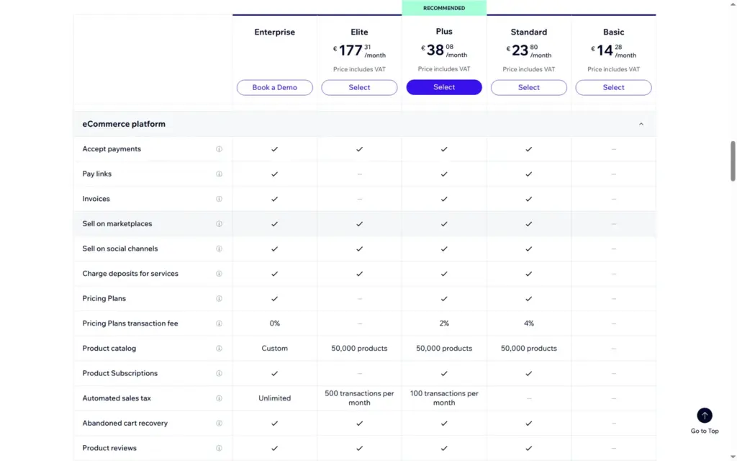Click the Product reviews row label
Screen dimensions: 737x461
click(x=109, y=448)
